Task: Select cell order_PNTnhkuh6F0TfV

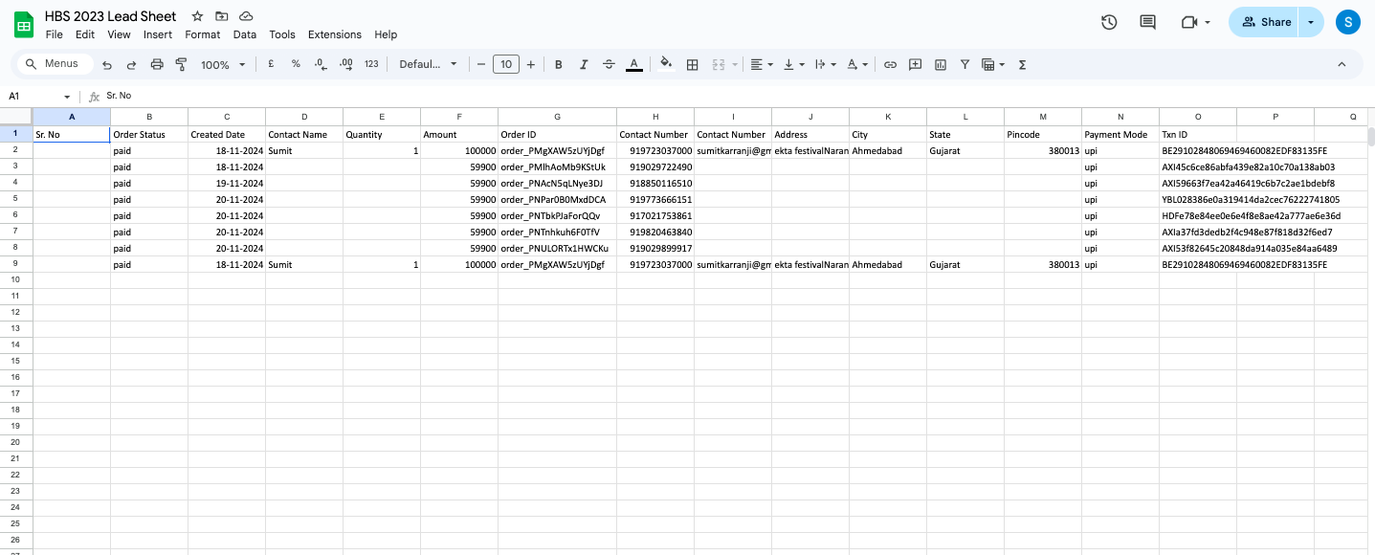Action: click(x=557, y=232)
